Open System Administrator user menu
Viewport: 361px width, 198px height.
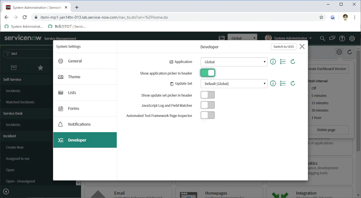(x=288, y=38)
